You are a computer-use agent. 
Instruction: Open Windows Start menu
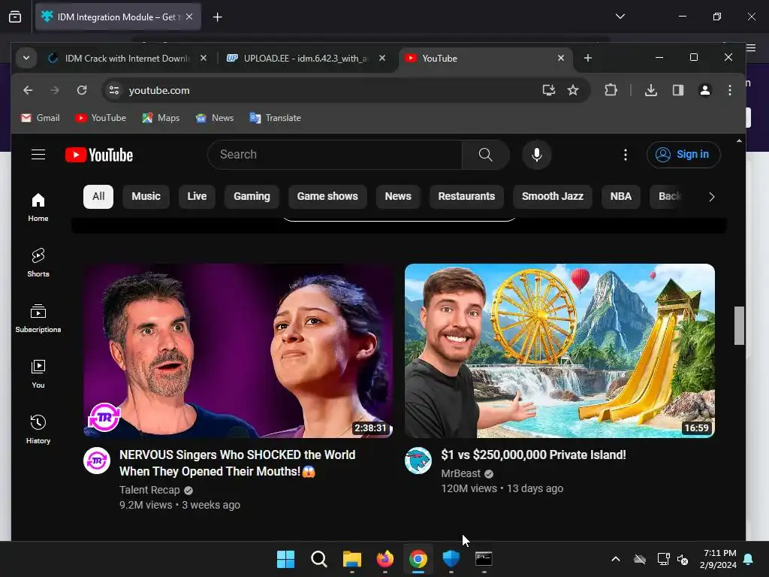(x=285, y=559)
